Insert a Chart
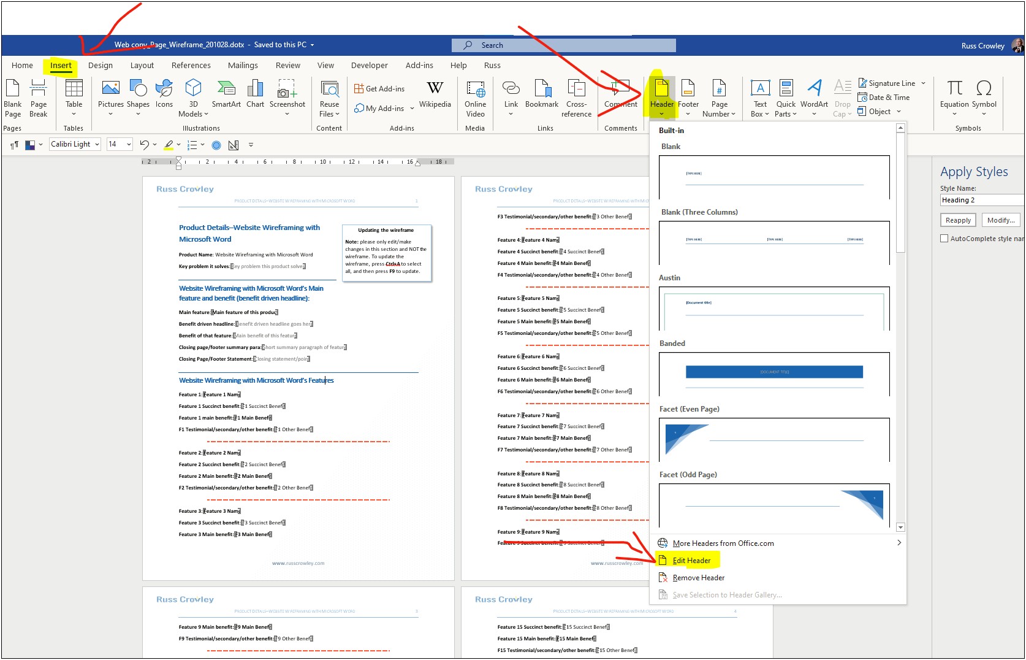This screenshot has height=660, width=1026. click(255, 95)
